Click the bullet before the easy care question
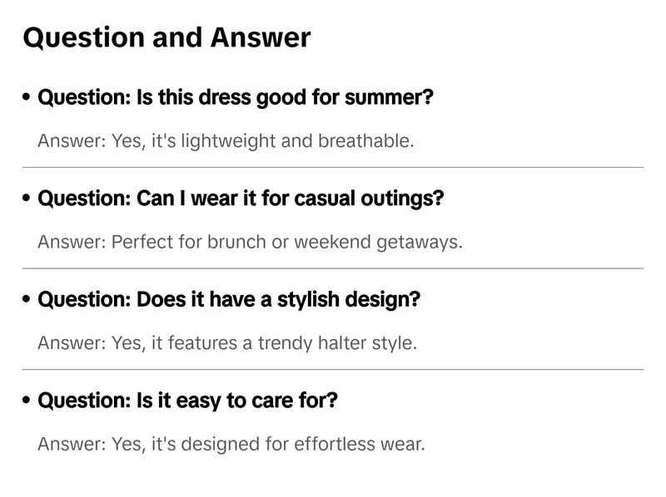666x497 pixels. point(27,401)
